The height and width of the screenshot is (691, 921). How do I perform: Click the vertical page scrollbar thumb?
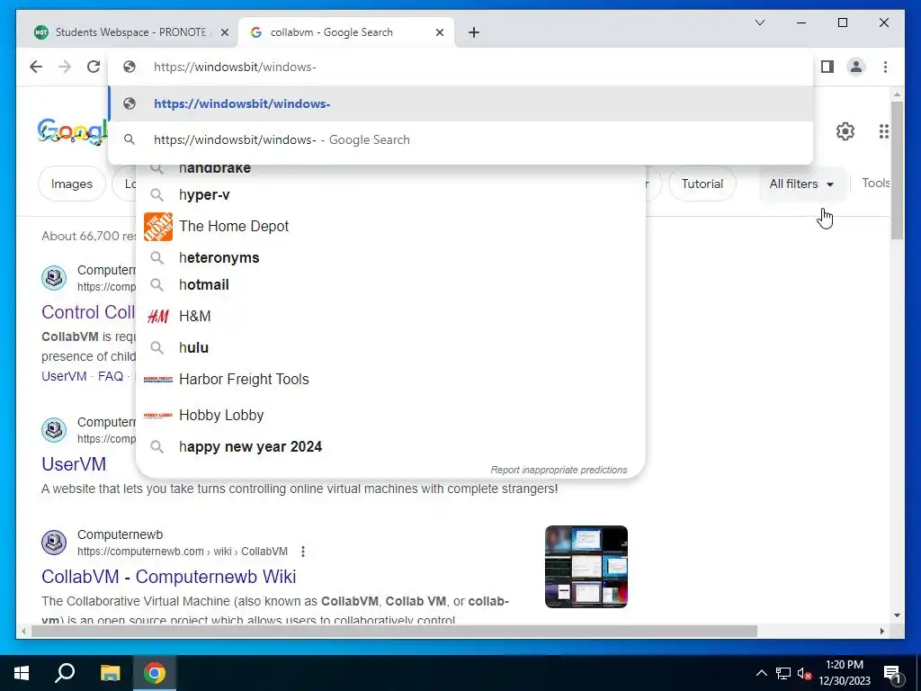897,170
